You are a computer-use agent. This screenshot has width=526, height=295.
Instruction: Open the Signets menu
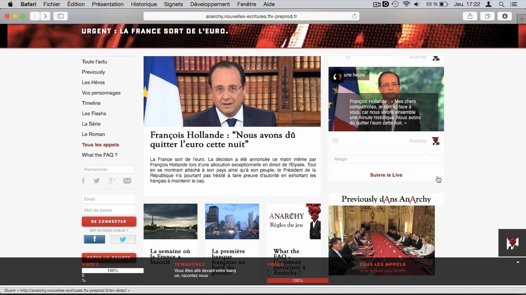tap(173, 4)
